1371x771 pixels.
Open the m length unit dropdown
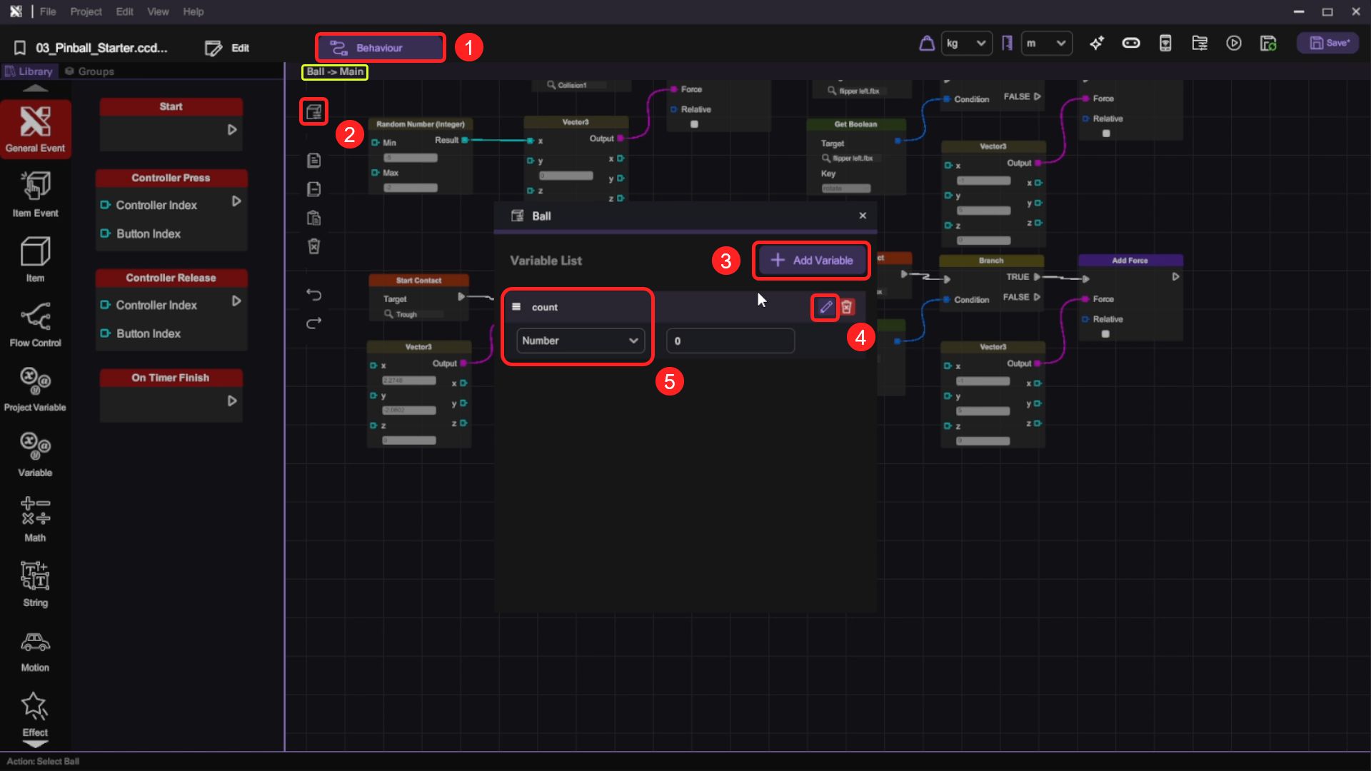(x=1046, y=44)
